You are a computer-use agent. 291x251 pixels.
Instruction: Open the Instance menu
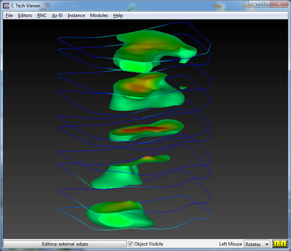coord(76,15)
